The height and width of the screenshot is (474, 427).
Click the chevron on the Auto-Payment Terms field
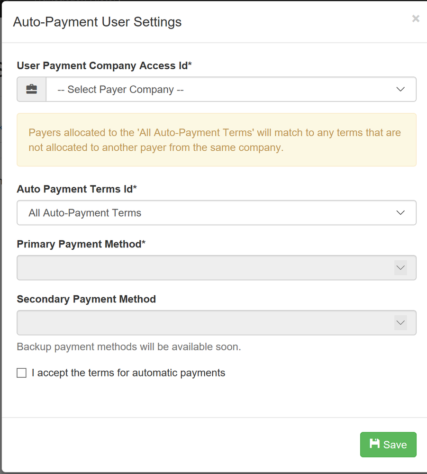[x=400, y=212]
